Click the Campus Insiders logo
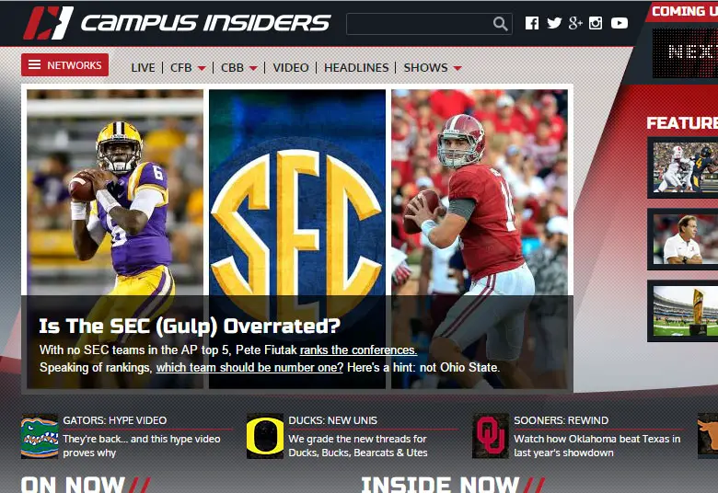Viewport: 718px width, 493px height. click(177, 22)
